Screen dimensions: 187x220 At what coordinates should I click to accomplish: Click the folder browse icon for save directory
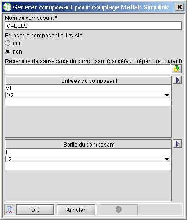177,69
